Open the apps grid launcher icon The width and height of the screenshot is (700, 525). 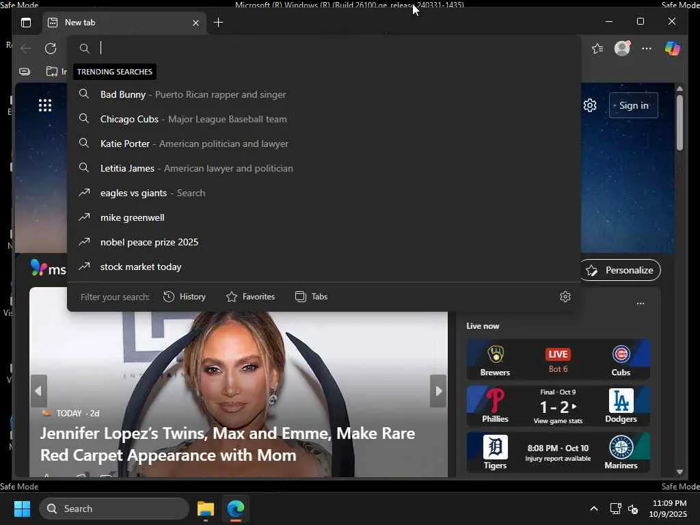click(x=45, y=105)
